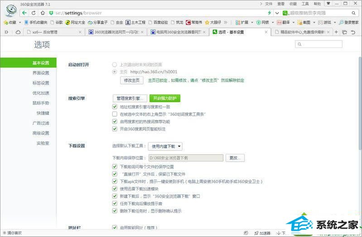Click the restore closed tab undo icon
The width and height of the screenshot is (362, 237).
pyautogui.click(x=353, y=32)
